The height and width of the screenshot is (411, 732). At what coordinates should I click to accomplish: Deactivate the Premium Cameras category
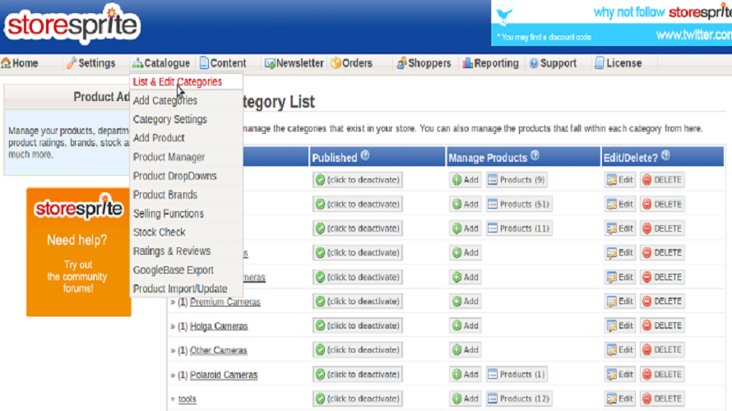358,302
